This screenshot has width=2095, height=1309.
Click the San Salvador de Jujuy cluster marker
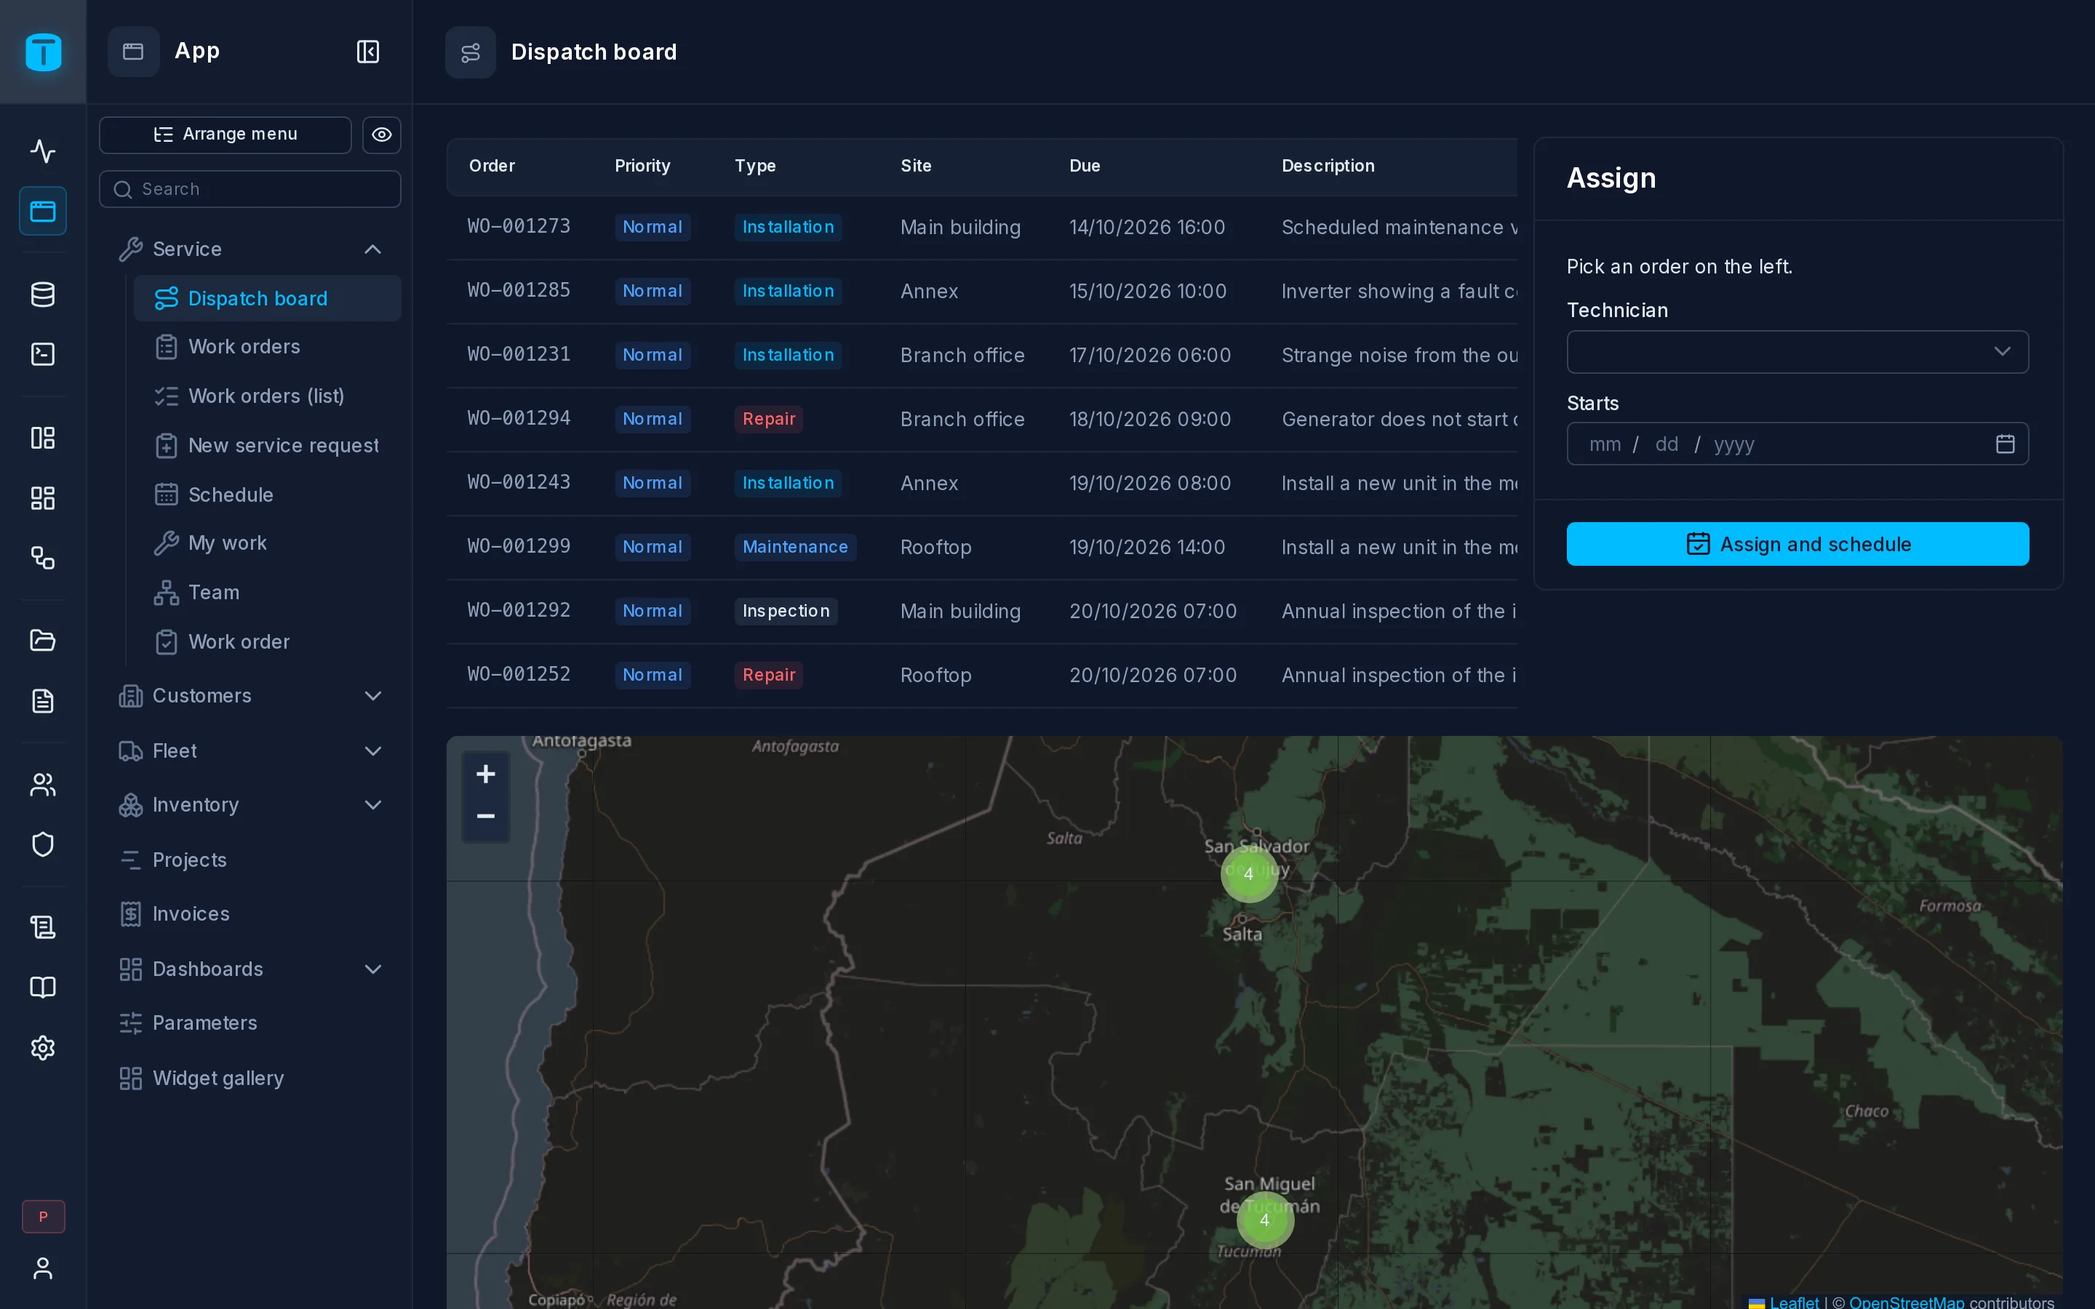1248,873
